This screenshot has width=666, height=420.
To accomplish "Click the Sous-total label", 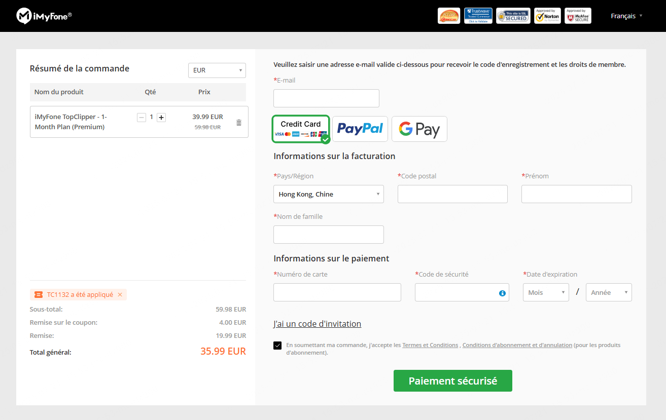I will [x=46, y=309].
